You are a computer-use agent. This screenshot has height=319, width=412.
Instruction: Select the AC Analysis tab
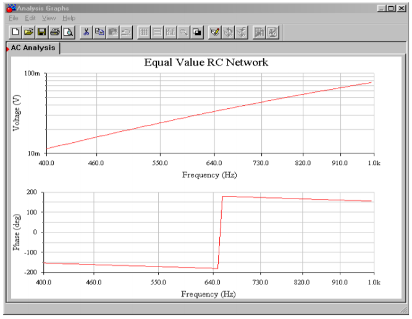coord(33,48)
